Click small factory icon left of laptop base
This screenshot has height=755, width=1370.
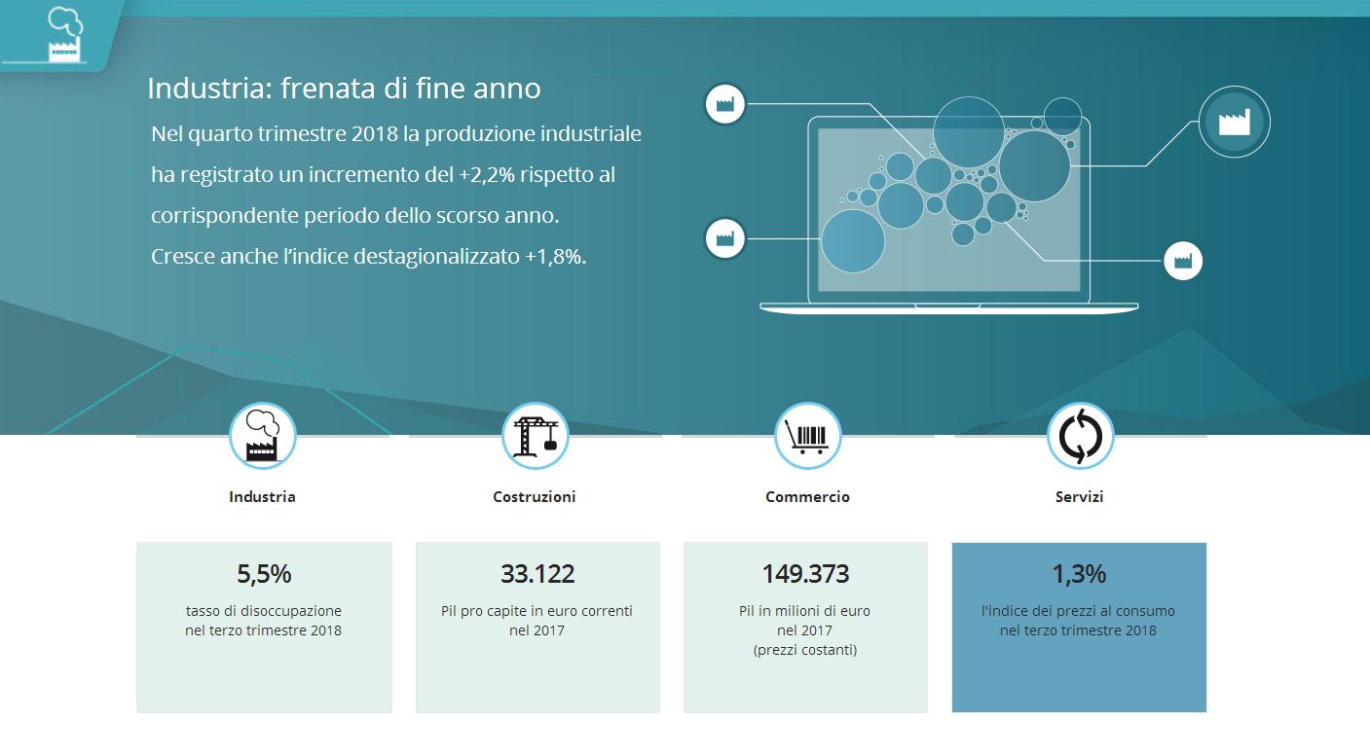click(x=724, y=237)
